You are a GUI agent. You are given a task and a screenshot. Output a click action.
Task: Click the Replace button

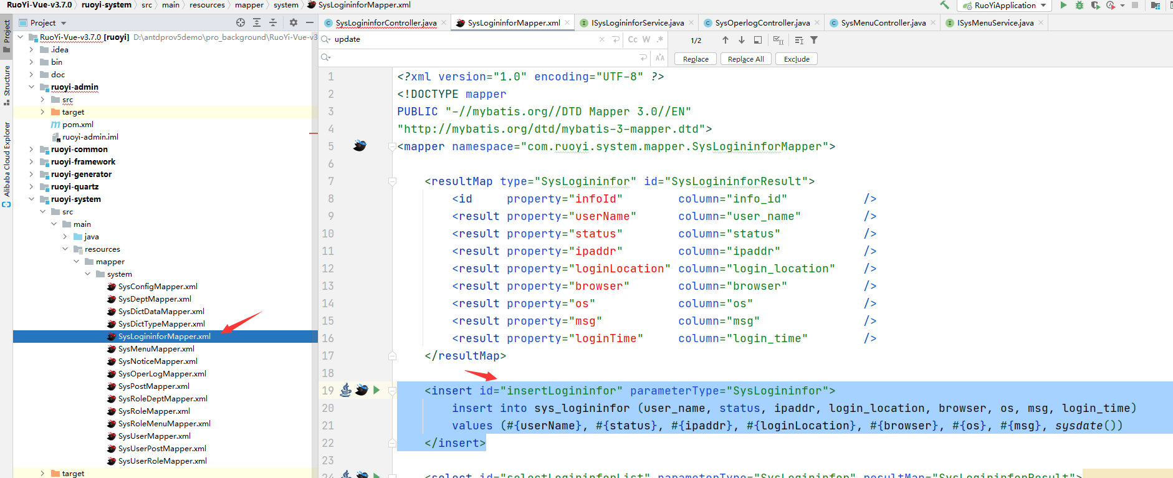tap(696, 59)
